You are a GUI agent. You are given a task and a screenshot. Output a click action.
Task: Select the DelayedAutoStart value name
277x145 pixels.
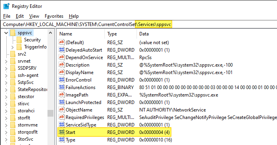point(84,50)
